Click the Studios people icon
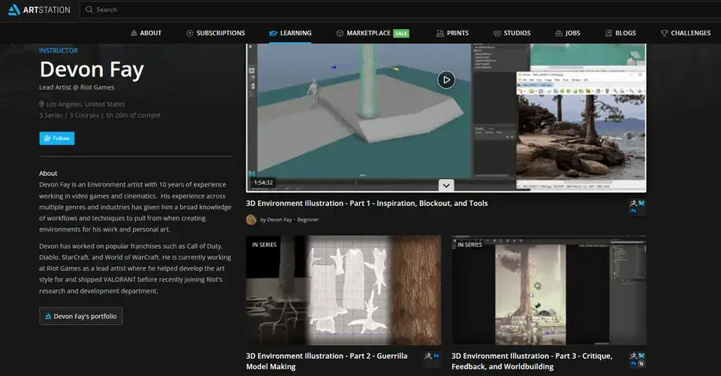Image resolution: width=721 pixels, height=376 pixels. (496, 33)
